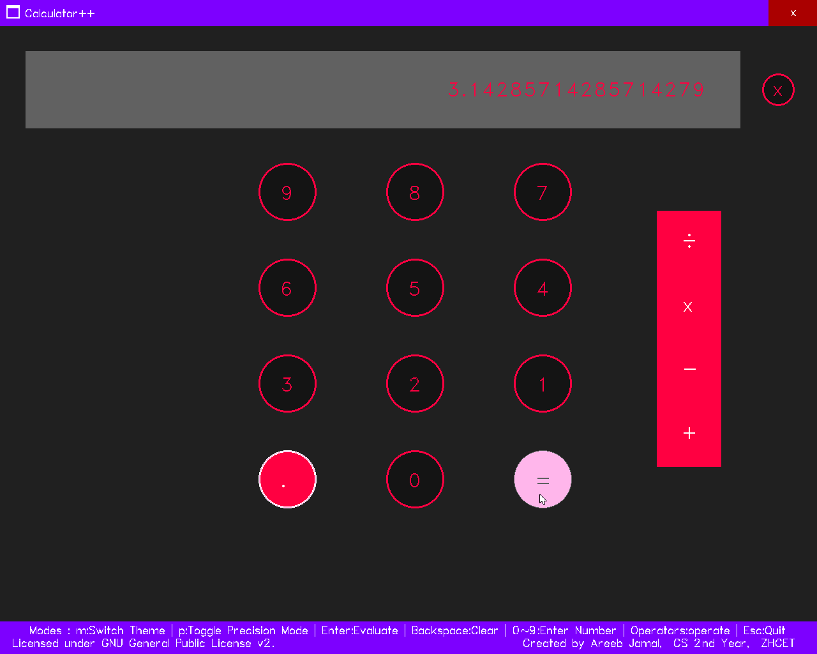Tap the number 5 key
Viewport: 817px width, 654px height.
coord(415,288)
